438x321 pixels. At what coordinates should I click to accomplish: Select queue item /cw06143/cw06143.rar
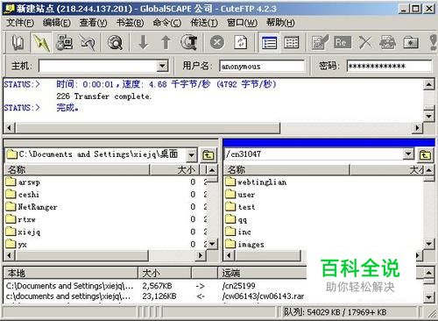(155, 296)
